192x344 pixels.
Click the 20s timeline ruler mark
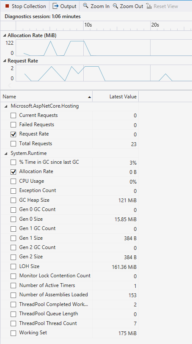click(155, 25)
